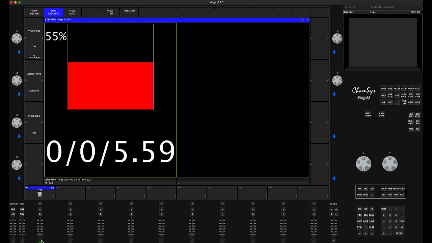Click the FULL key on keypad

pyautogui.click(x=402, y=221)
